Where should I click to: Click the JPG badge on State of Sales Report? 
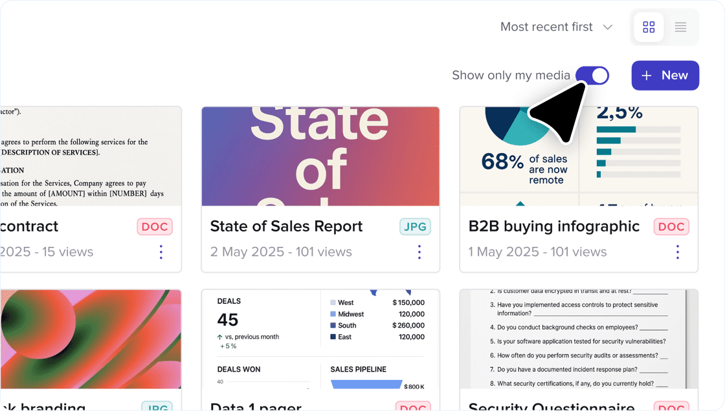[x=415, y=227]
